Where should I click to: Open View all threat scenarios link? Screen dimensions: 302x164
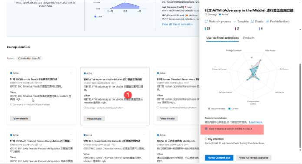coord(177,24)
